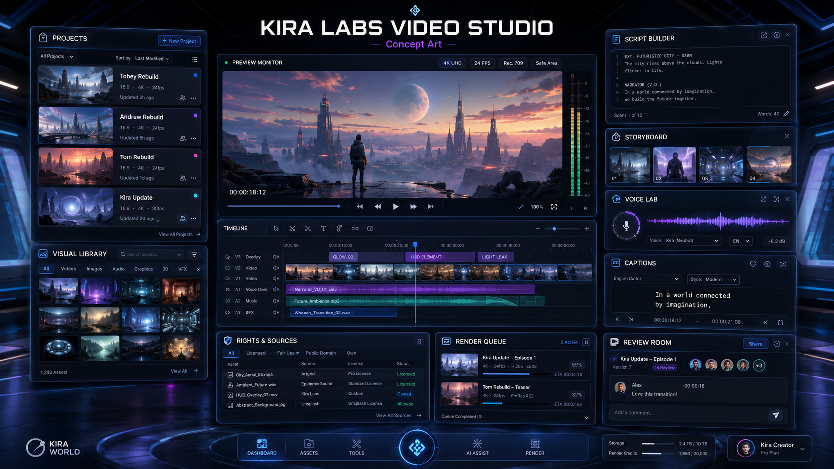Click the New Project button

coord(179,41)
